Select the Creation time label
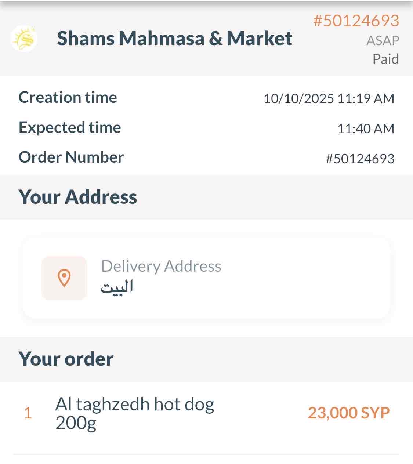 68,98
